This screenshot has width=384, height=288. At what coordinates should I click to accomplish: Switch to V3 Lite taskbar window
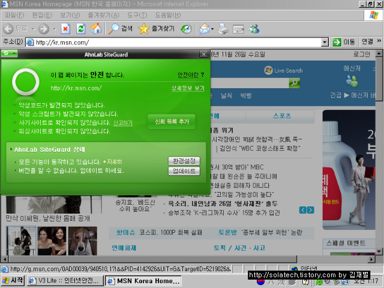pyautogui.click(x=65, y=281)
